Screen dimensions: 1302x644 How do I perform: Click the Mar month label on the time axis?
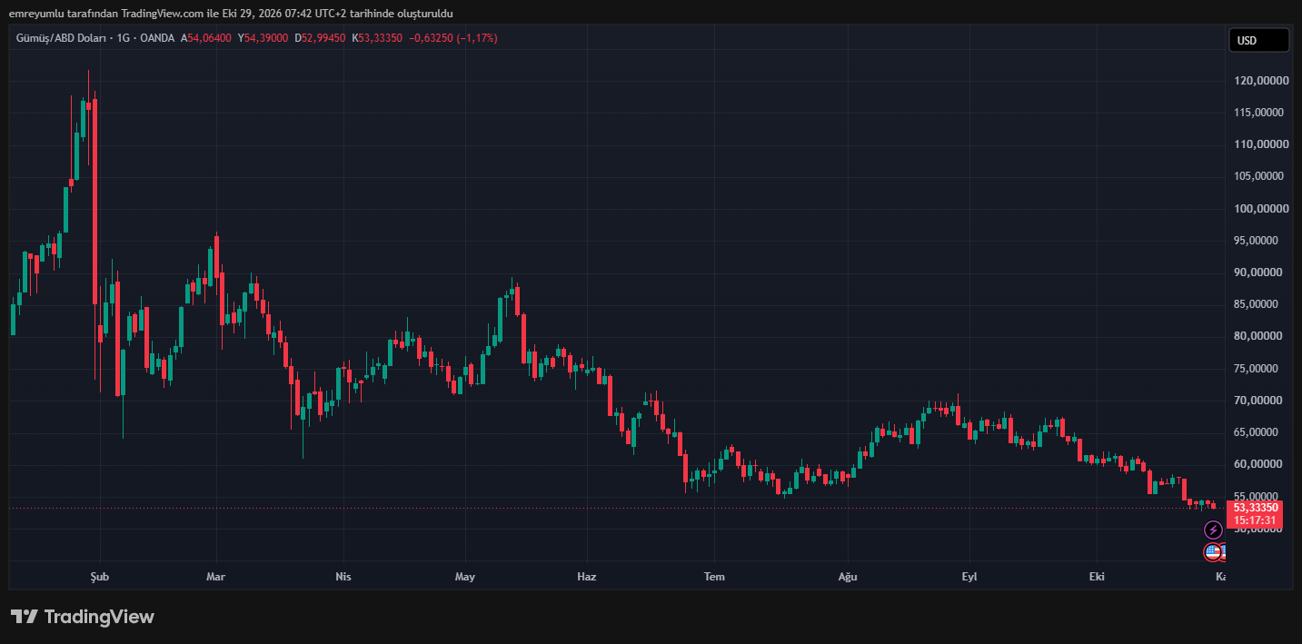(215, 577)
